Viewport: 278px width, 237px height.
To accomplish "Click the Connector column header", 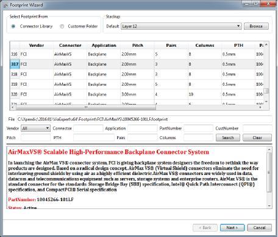I will [x=70, y=46].
